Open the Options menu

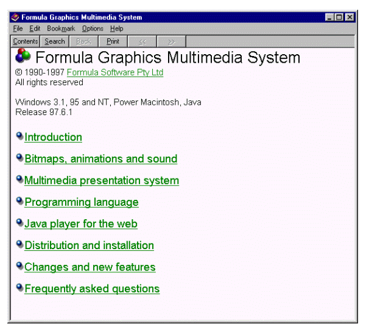coord(93,29)
